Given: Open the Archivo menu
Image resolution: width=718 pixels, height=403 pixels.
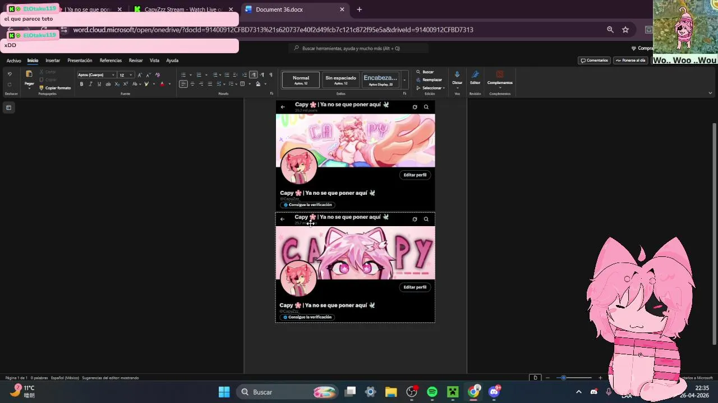Looking at the screenshot, I should [14, 60].
